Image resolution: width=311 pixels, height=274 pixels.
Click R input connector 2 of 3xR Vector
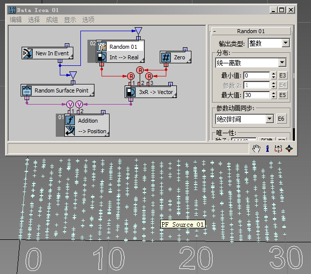(x=140, y=70)
